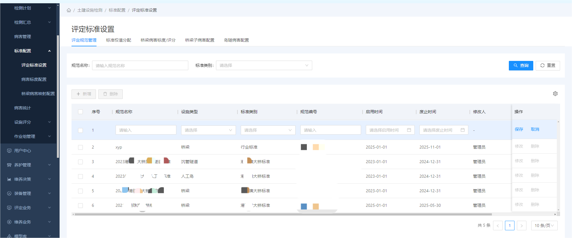Screen dimensions: 572x238
Task: Switch to 标准权值分配 tab
Action: (119, 40)
